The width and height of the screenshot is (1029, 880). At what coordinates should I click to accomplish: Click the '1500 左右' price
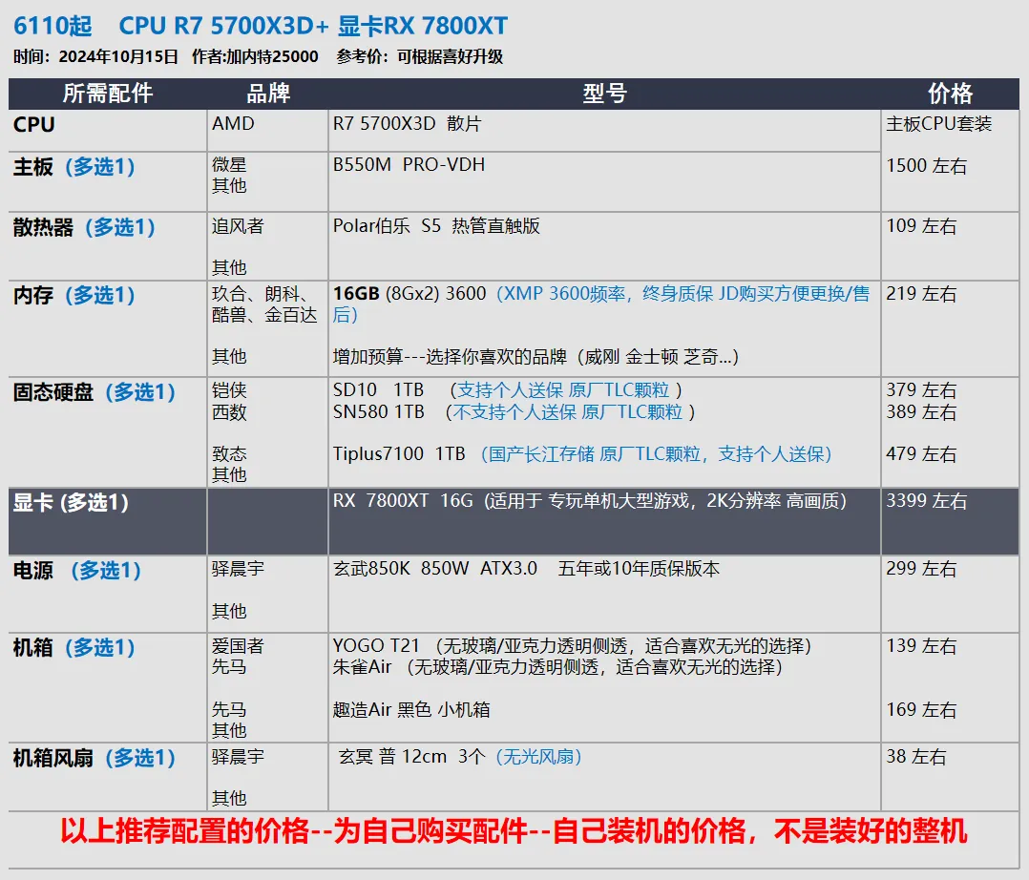927,166
